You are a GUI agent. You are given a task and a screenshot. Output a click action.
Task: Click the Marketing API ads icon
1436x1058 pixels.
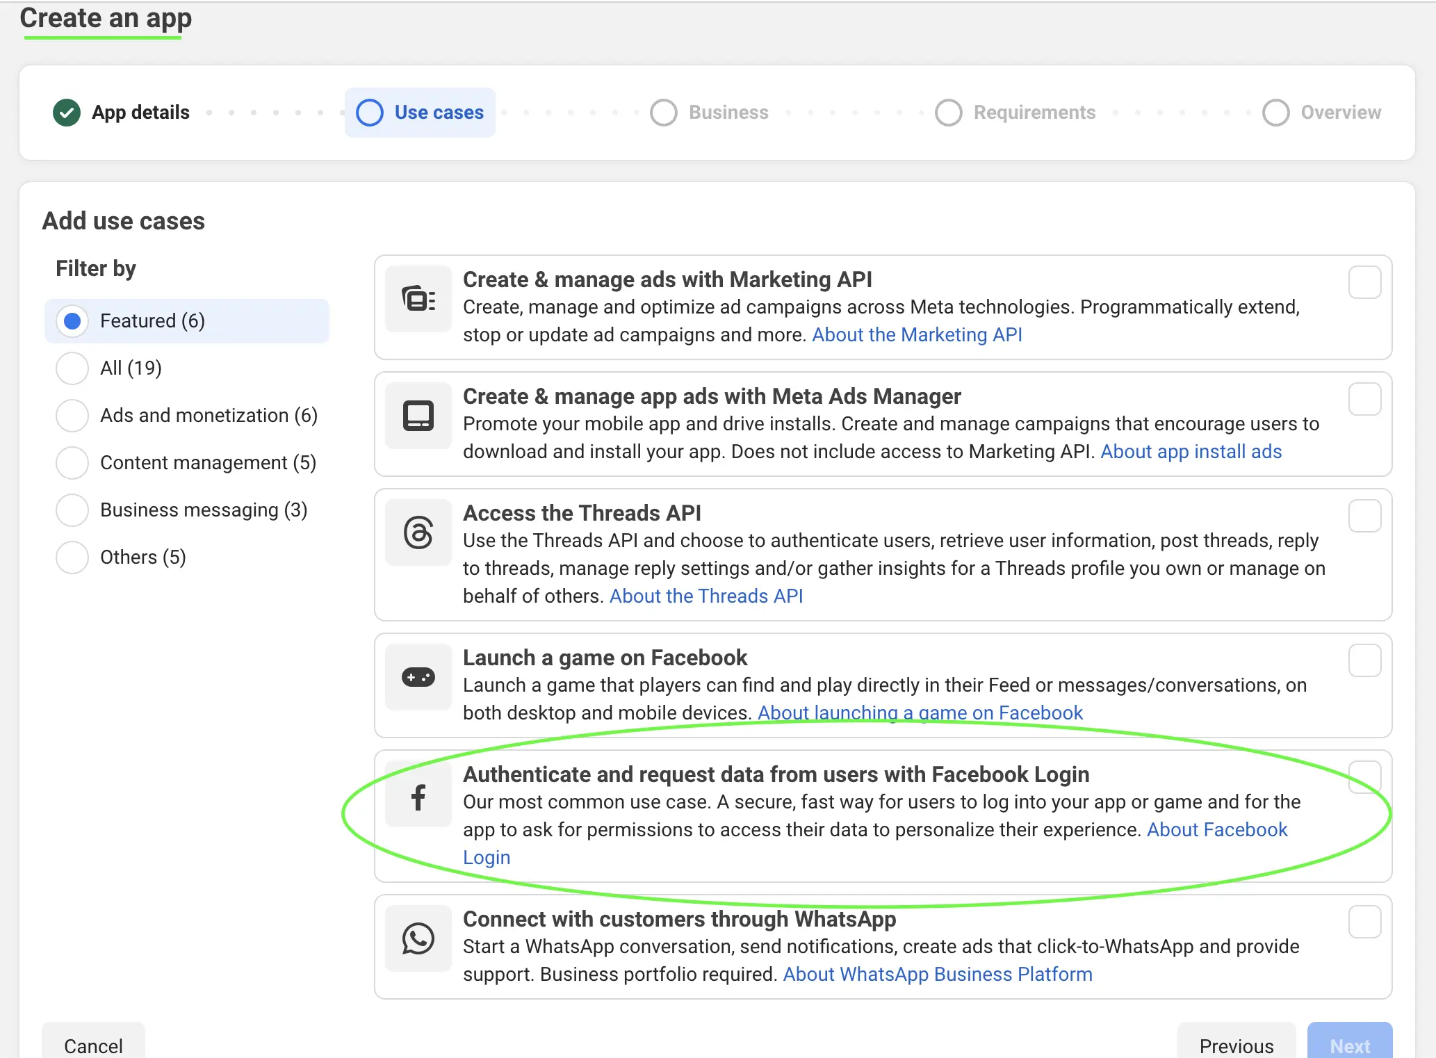[x=418, y=299]
